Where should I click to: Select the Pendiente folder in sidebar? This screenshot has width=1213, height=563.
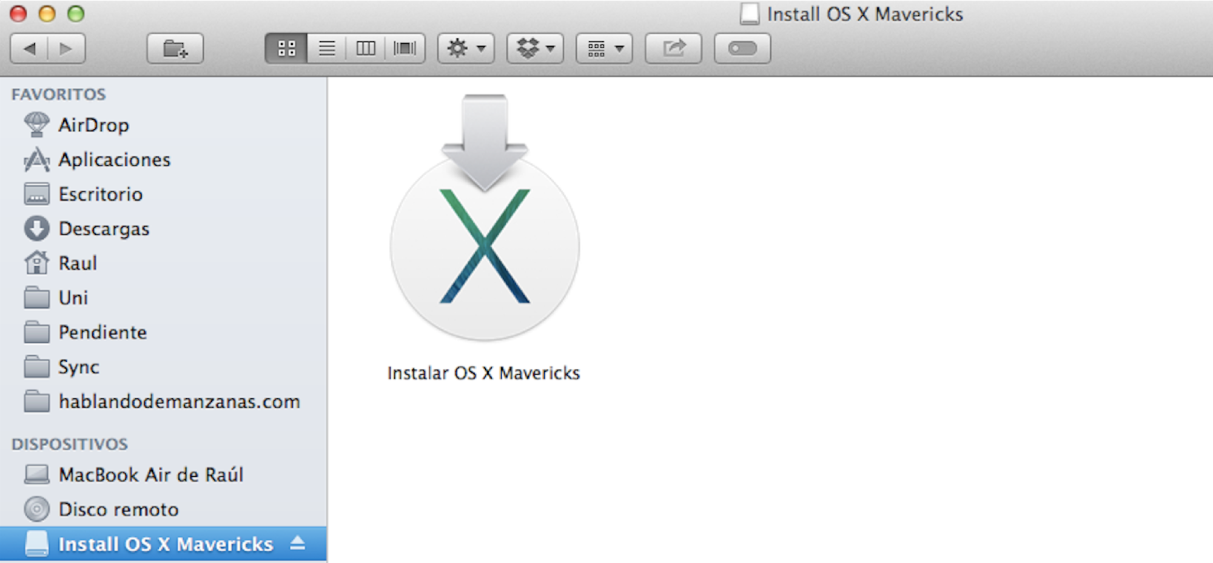163,332
